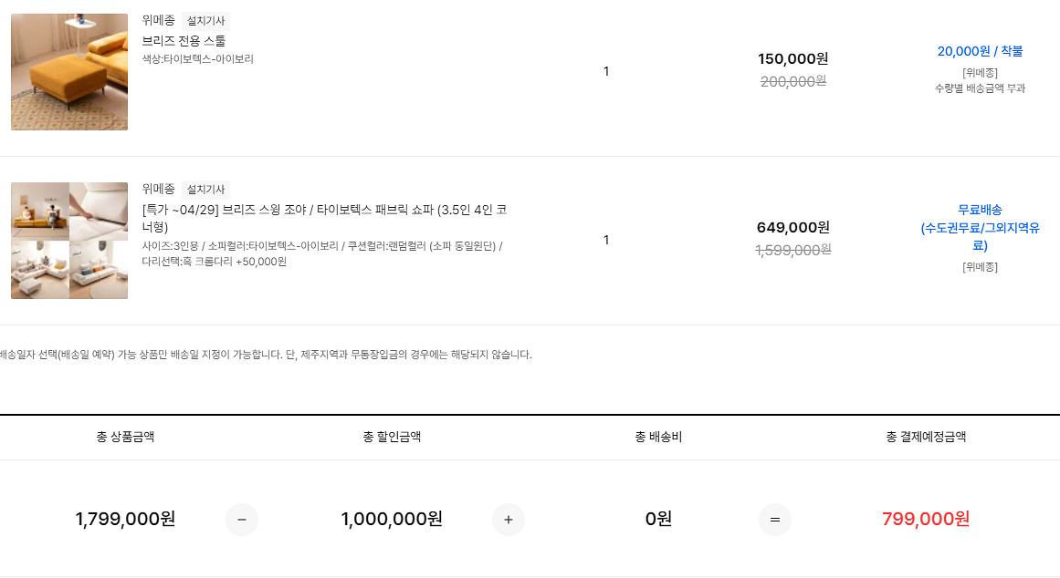Click the red 799,000원 final payment amount

coord(926,519)
